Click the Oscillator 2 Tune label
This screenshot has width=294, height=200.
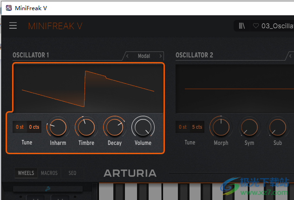pos(190,143)
